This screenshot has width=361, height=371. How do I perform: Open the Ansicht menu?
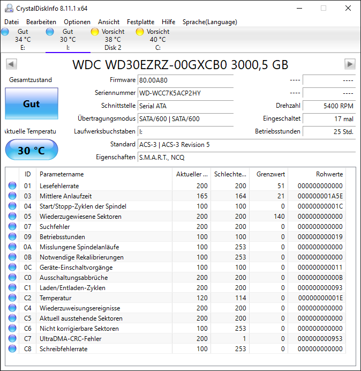(109, 22)
